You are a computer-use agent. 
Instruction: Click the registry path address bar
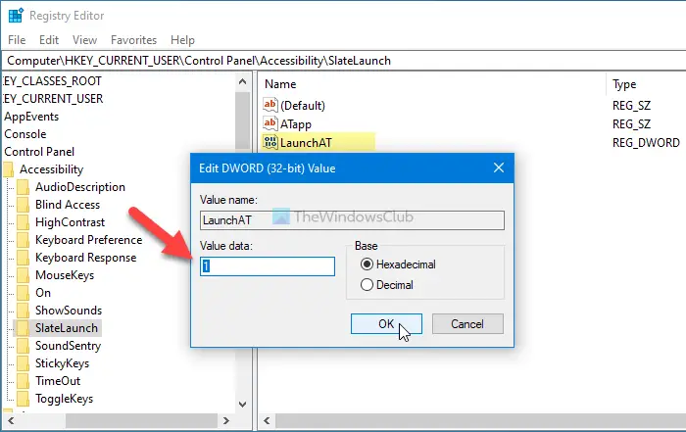pos(344,61)
